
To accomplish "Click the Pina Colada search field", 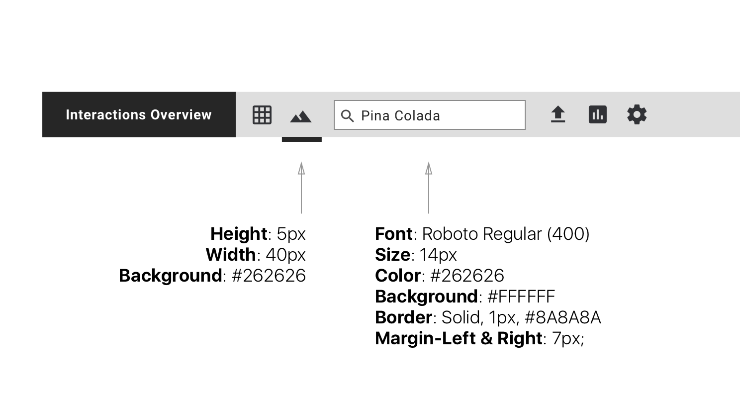I will [430, 115].
